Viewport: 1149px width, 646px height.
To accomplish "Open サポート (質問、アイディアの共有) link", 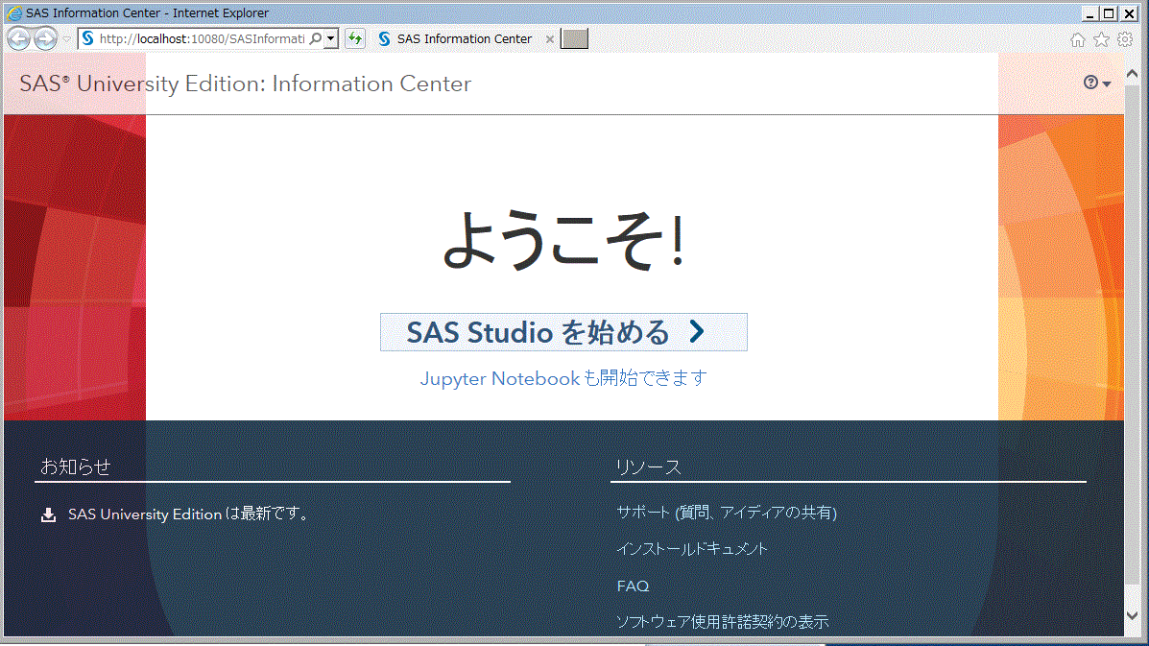I will (x=727, y=512).
